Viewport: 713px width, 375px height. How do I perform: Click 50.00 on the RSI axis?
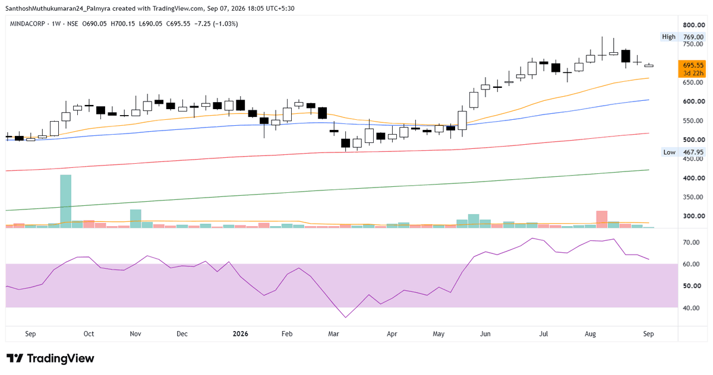(x=692, y=286)
